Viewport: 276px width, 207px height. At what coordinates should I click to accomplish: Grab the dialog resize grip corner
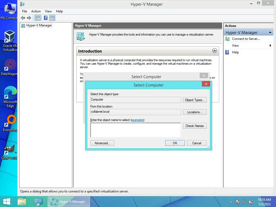pos(208,147)
